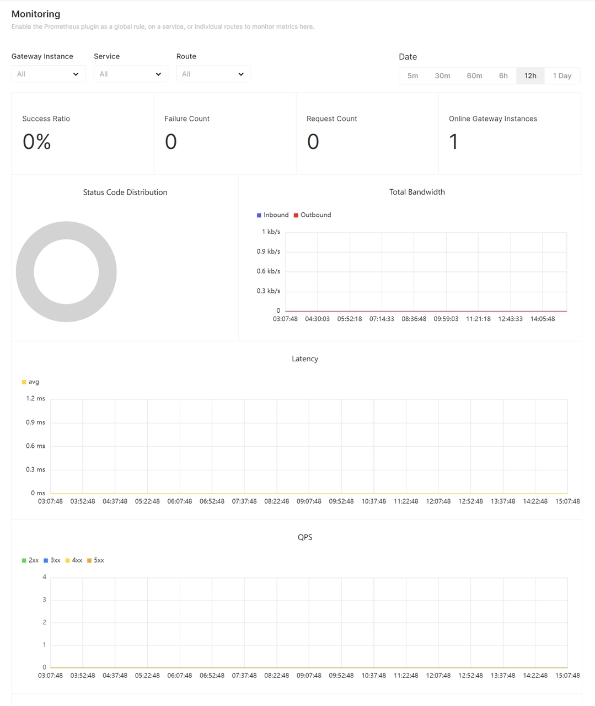Open the Service dropdown
This screenshot has width=595, height=706.
pos(130,73)
